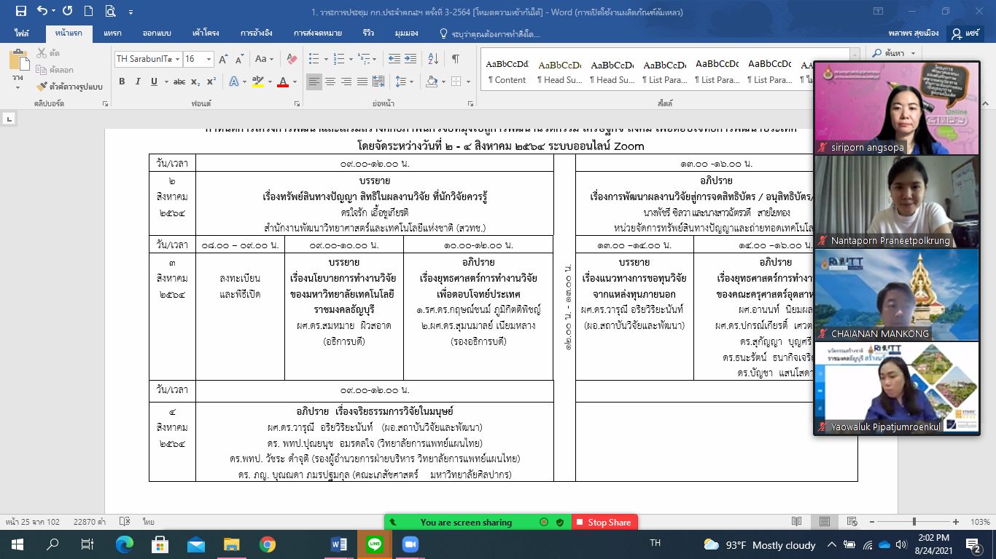The width and height of the screenshot is (996, 559).
Task: Toggle Underline formatting
Action: pos(154,82)
